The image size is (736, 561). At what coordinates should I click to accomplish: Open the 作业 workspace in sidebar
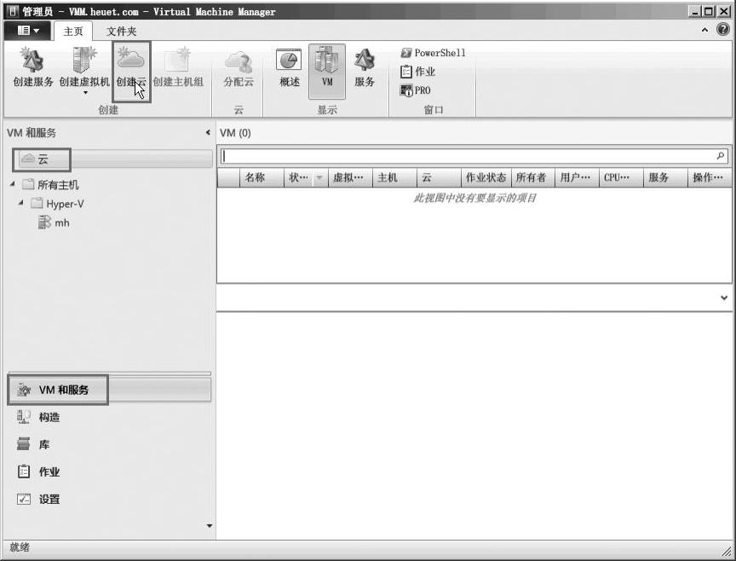(x=109, y=471)
